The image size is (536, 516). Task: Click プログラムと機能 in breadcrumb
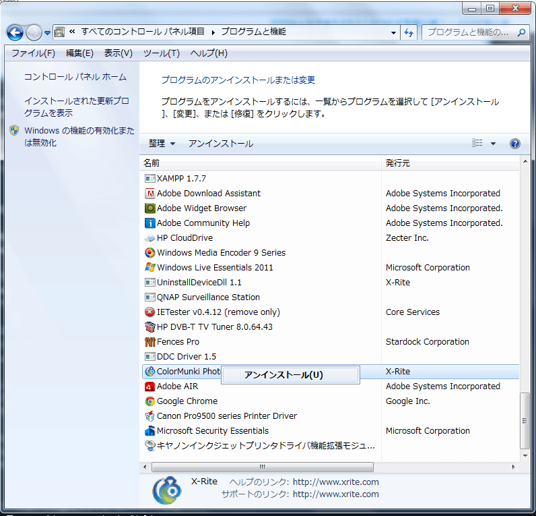tap(253, 32)
